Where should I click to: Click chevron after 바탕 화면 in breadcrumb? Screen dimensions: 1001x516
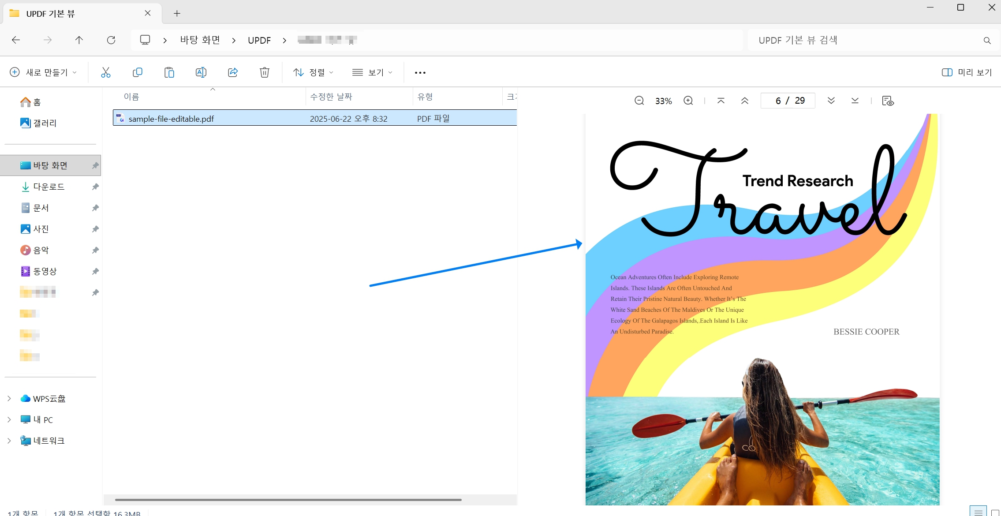tap(234, 41)
